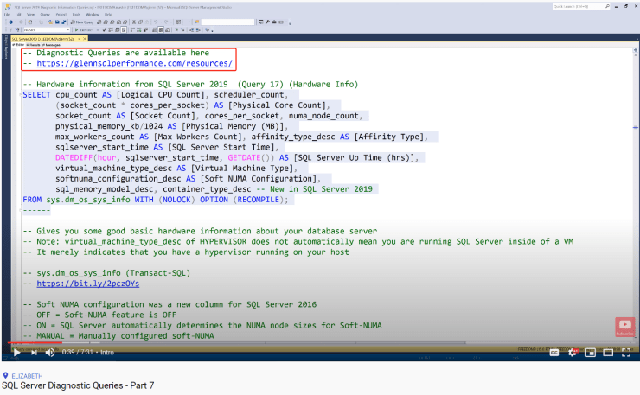
Task: Switch to the Results pane tab
Action: pyautogui.click(x=34, y=45)
